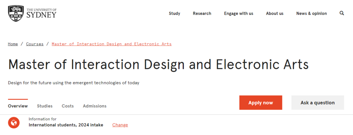The image size is (353, 135).
Task: Click the red Master of Interaction Design breadcrumb
Action: [112, 44]
